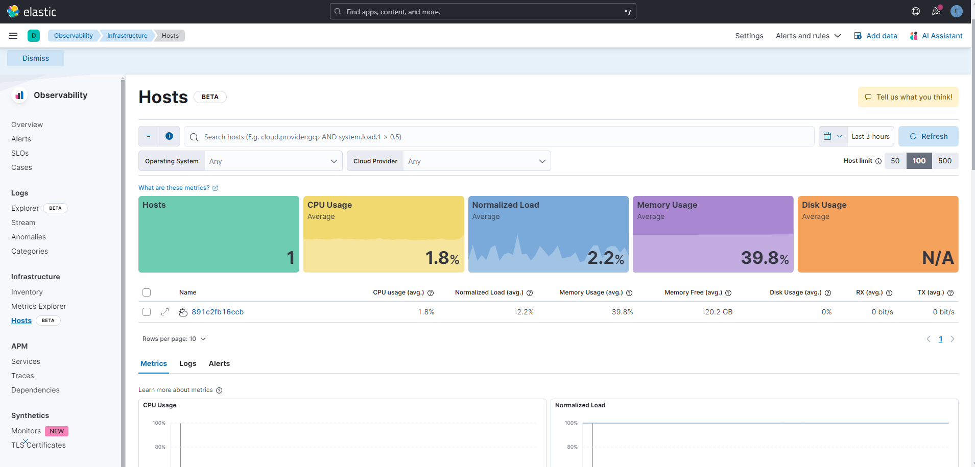Image resolution: width=975 pixels, height=467 pixels.
Task: Switch to the Logs tab
Action: [187, 363]
